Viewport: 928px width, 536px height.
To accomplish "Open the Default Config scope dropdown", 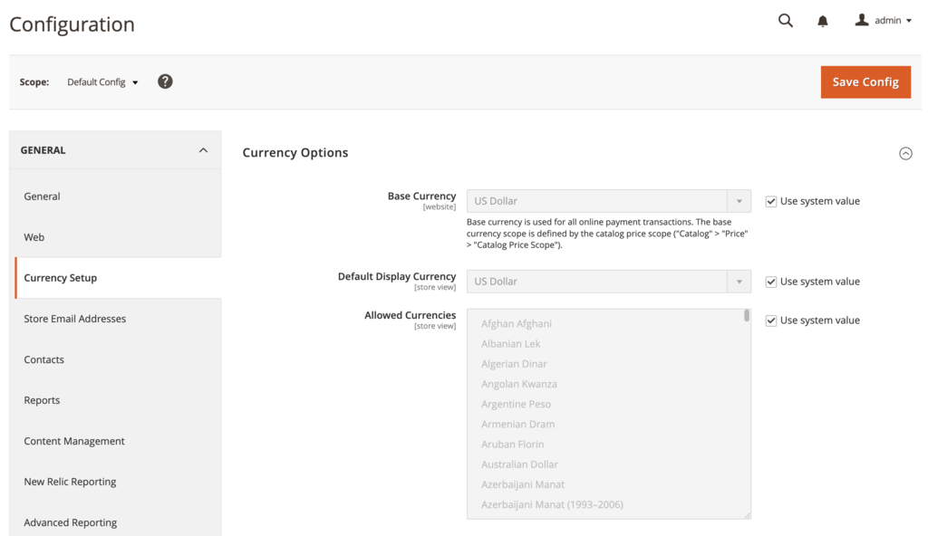I will [102, 81].
